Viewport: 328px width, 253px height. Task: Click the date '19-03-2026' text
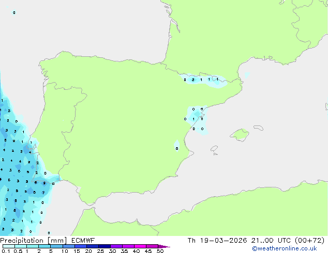point(223,241)
